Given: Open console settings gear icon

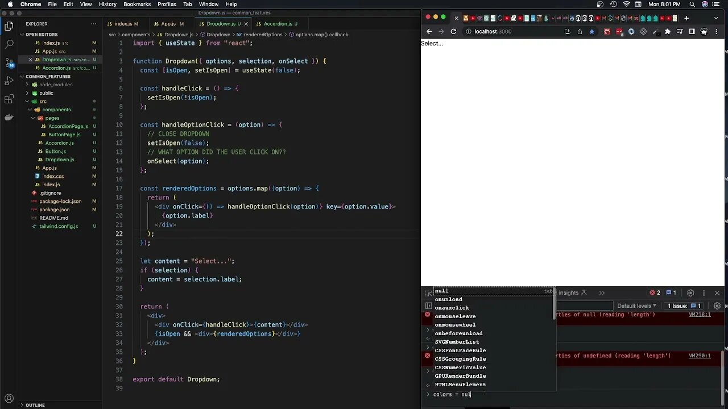Looking at the screenshot, I should [x=717, y=306].
